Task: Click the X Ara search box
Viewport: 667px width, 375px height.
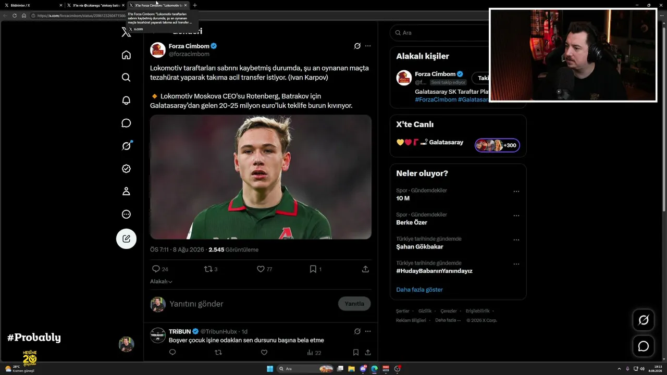Action: 439,33
